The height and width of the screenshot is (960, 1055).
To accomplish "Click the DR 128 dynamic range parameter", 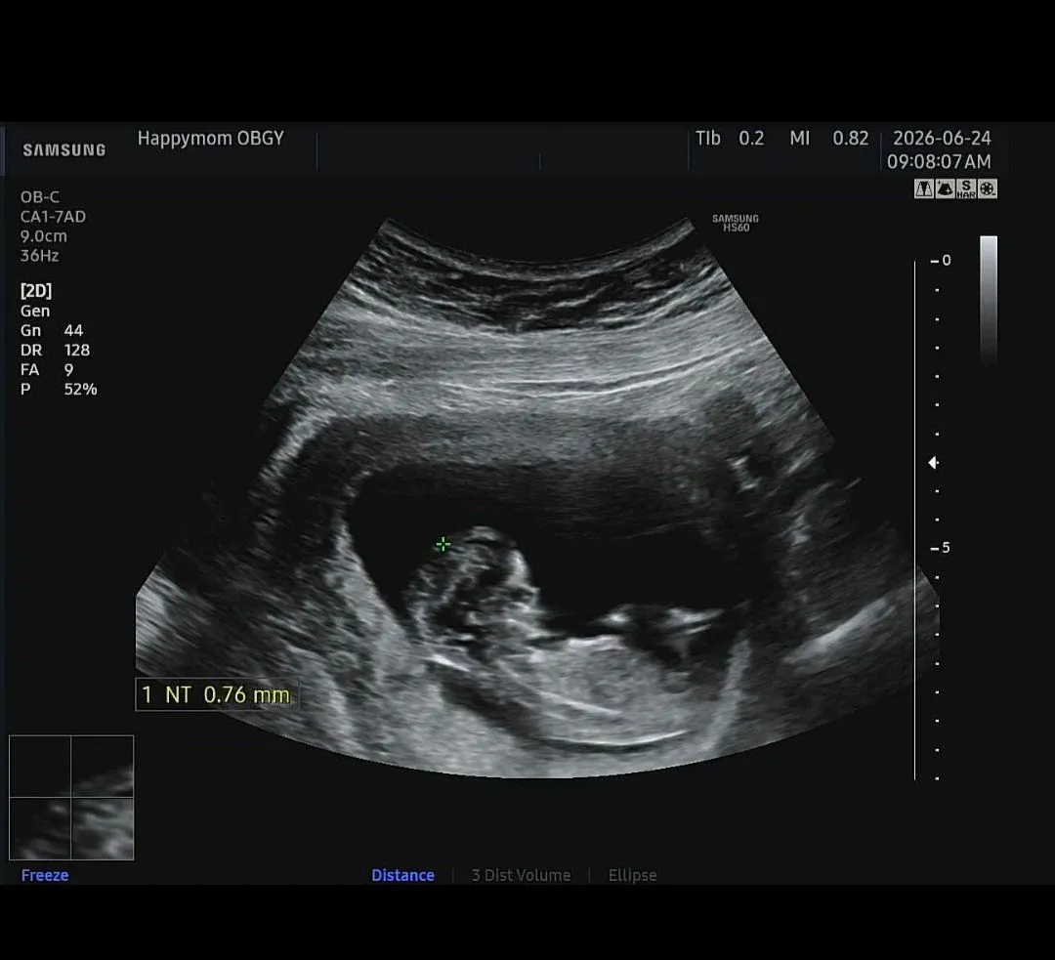I will 55,350.
